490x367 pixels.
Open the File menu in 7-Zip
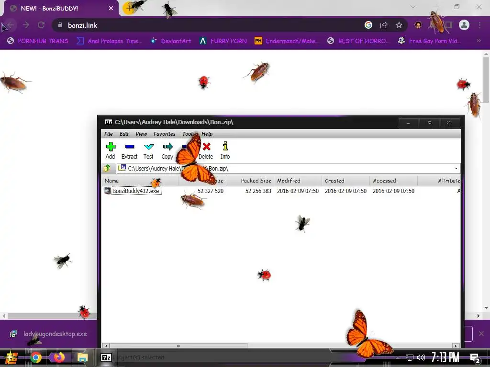click(109, 134)
